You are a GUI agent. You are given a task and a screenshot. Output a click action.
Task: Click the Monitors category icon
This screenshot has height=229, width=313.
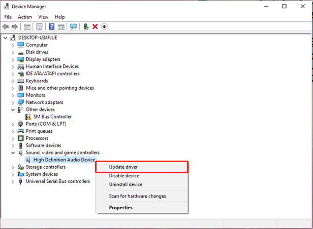[x=20, y=95]
